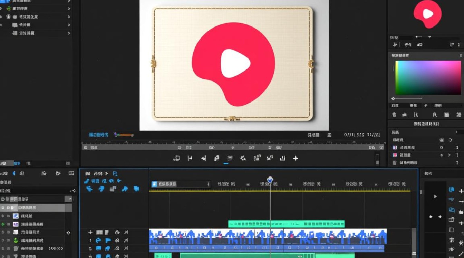Click the blue-underlined icon in the toolbar below the preview
This screenshot has width=464, height=258.
click(230, 159)
